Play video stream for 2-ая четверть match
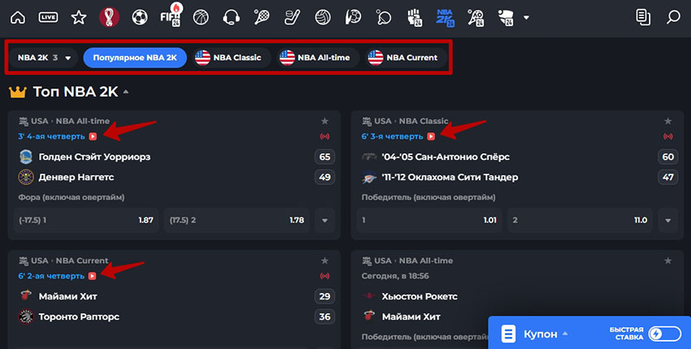The height and width of the screenshot is (349, 691). click(x=92, y=276)
